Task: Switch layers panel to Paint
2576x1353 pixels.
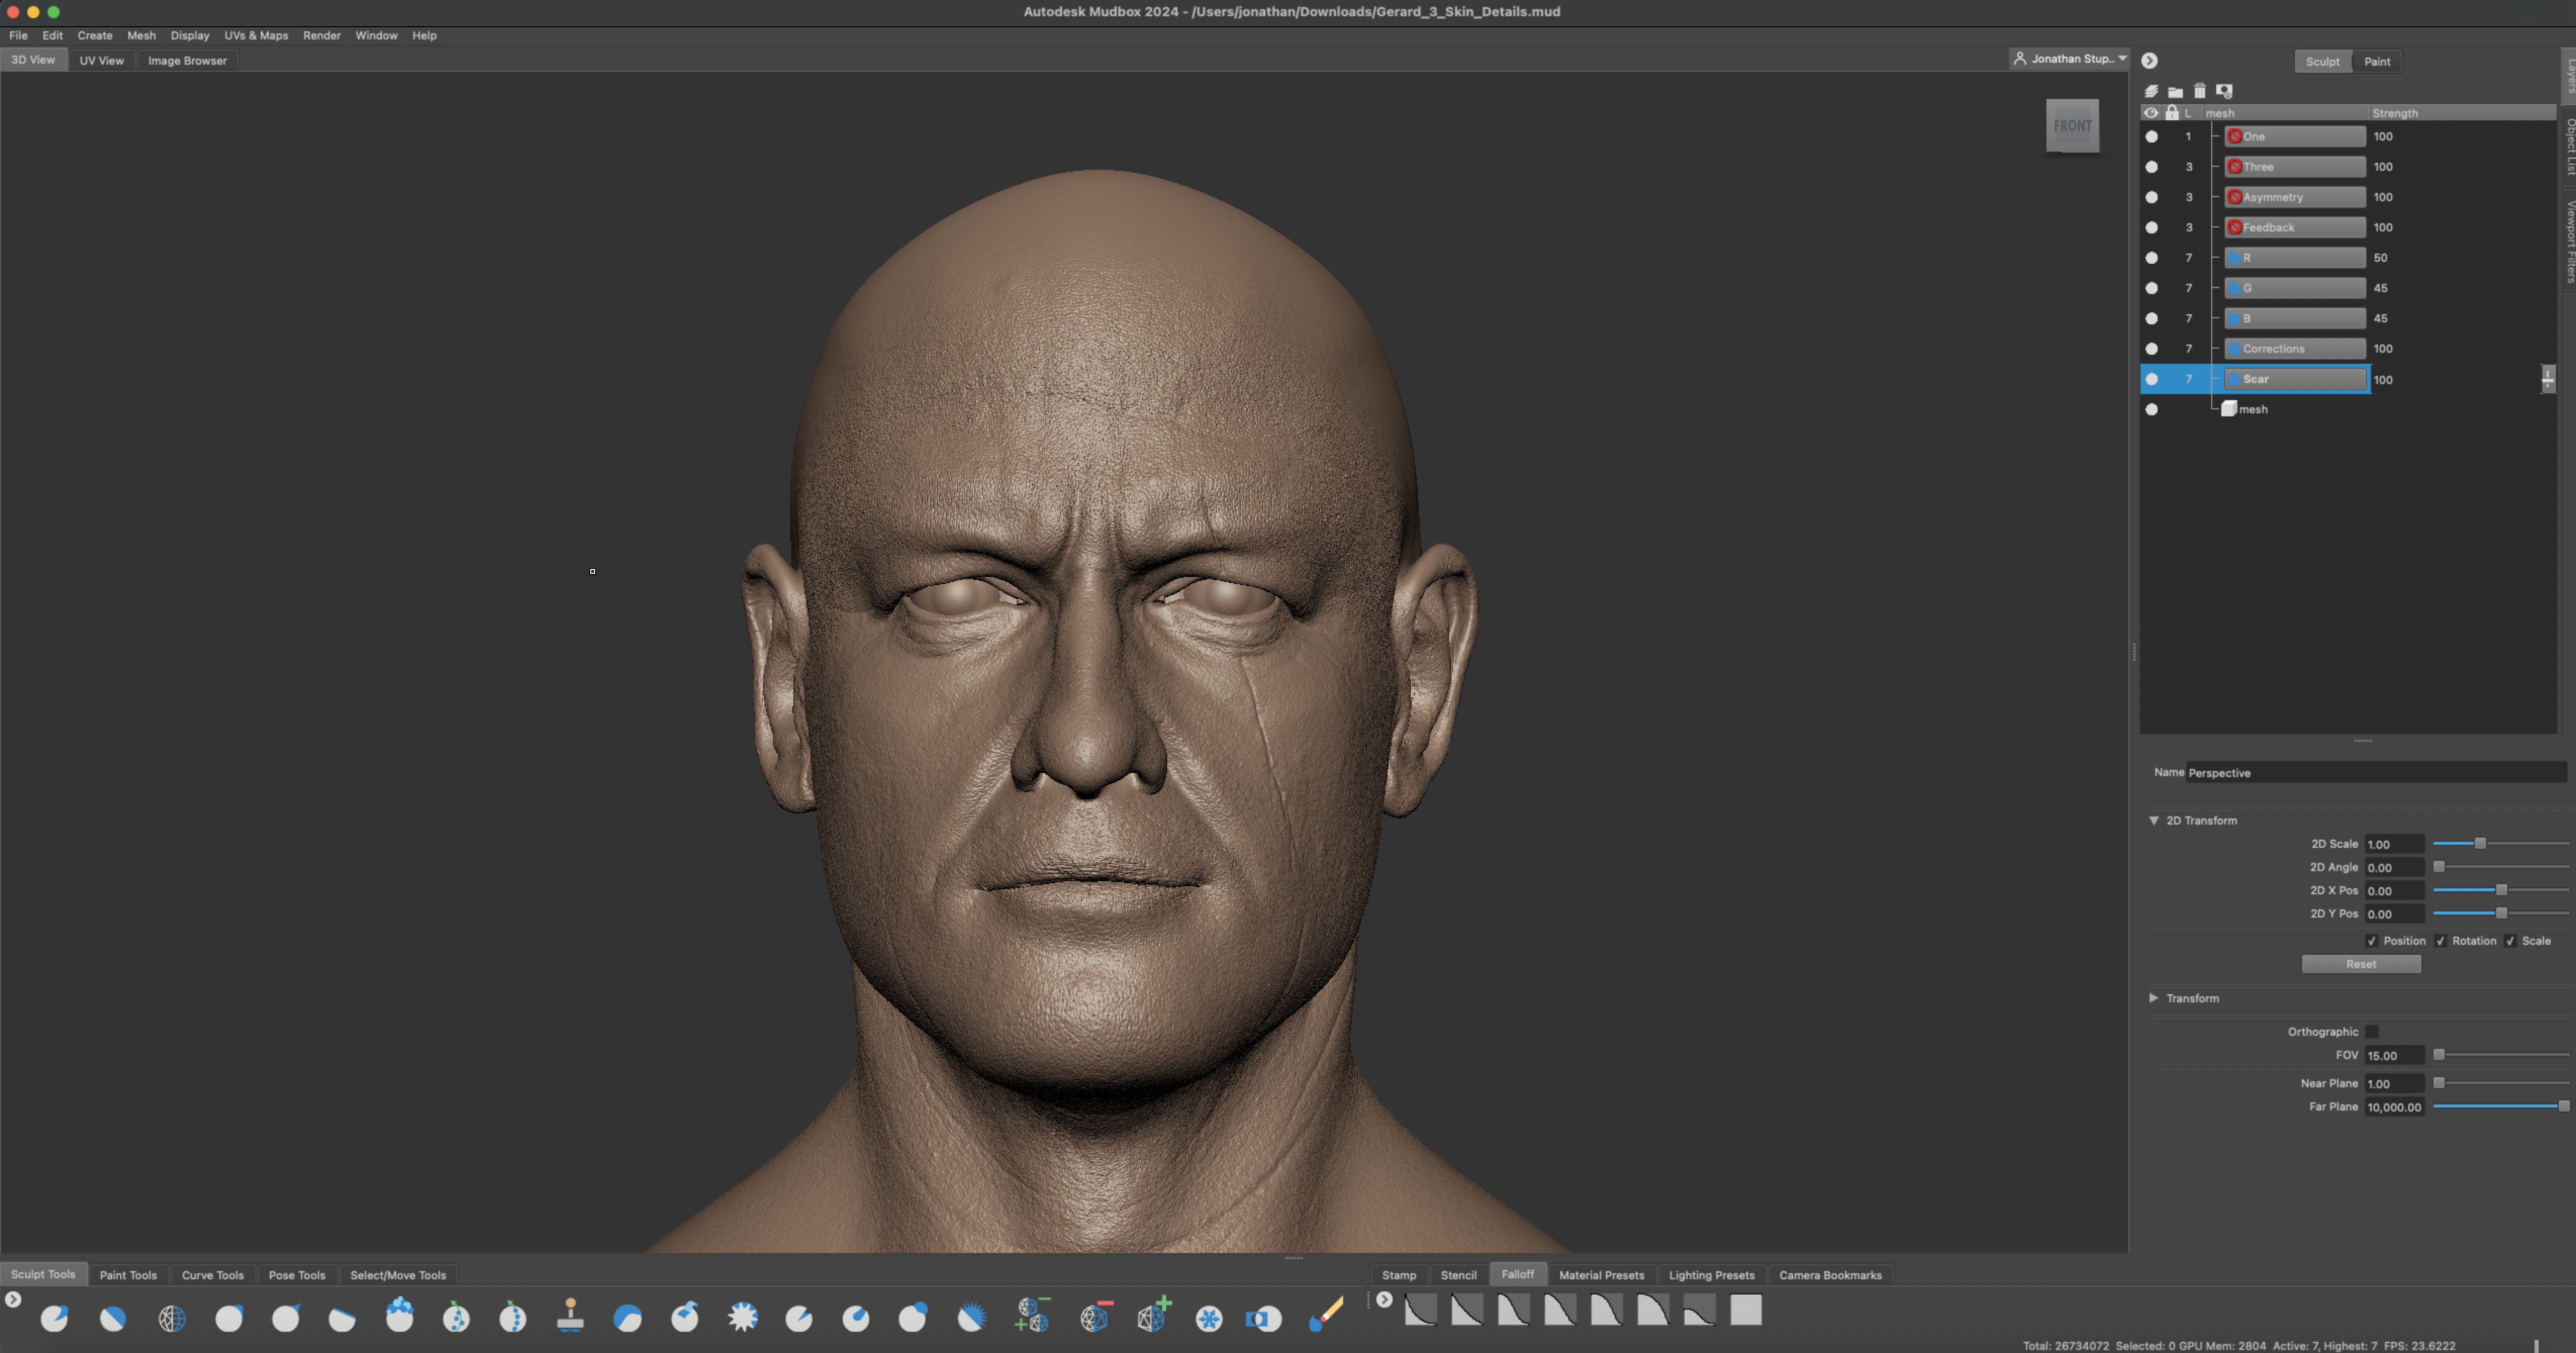Action: tap(2376, 62)
